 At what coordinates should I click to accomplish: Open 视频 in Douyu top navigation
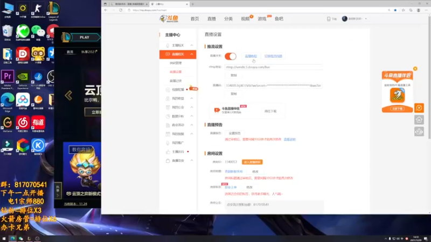click(245, 19)
